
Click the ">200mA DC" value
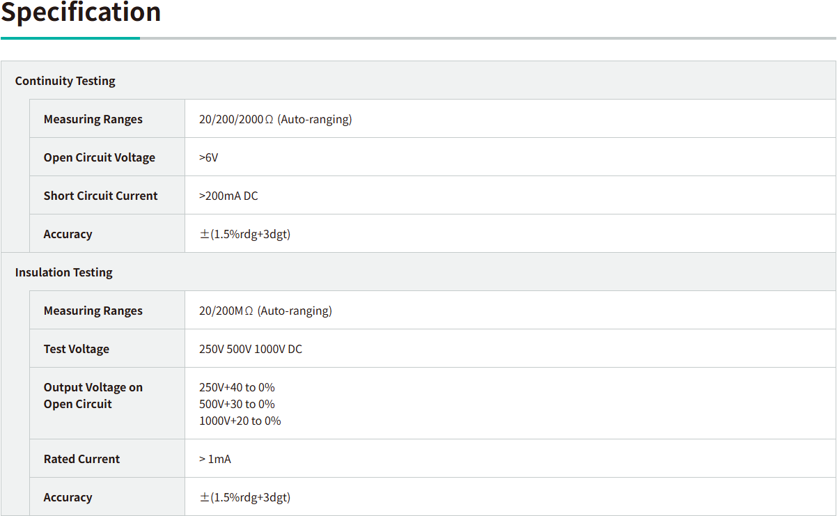[x=228, y=196]
